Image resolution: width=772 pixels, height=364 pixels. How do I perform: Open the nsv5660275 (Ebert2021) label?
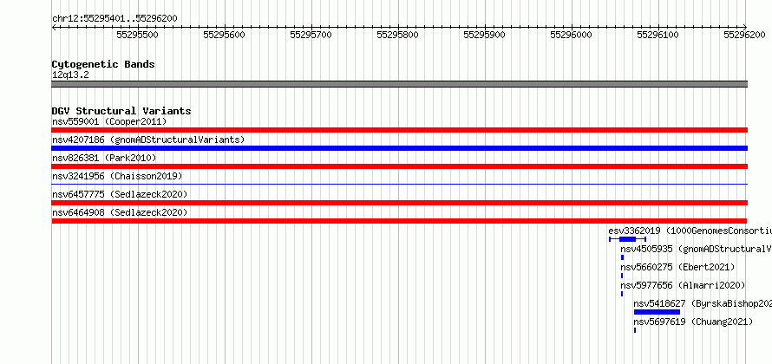click(677, 267)
